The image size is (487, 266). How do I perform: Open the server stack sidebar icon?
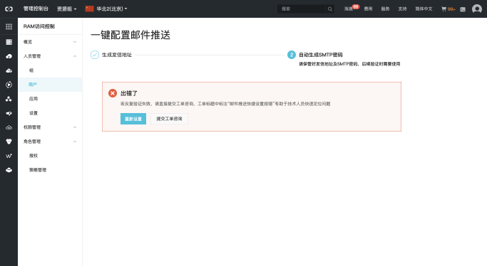tap(9, 42)
